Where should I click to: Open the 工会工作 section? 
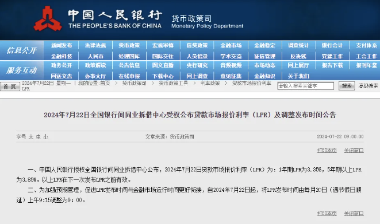[366, 56]
